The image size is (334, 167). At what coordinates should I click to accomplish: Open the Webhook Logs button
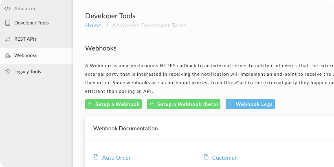[250, 104]
